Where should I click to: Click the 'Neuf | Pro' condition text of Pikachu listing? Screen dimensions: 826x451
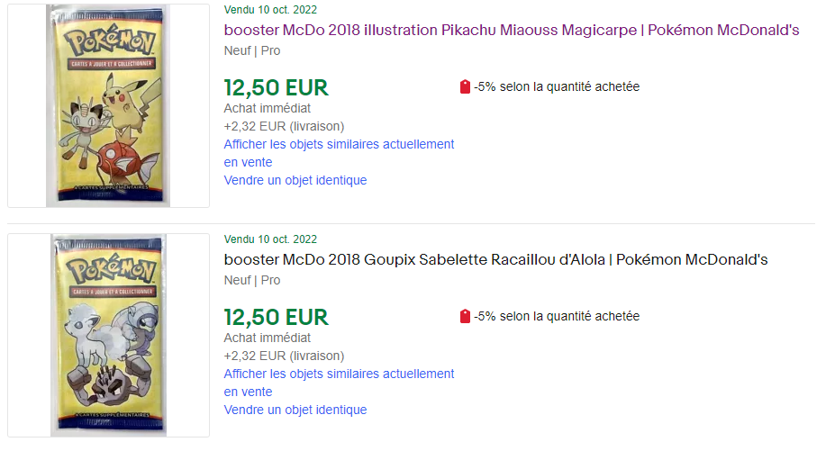click(x=251, y=50)
